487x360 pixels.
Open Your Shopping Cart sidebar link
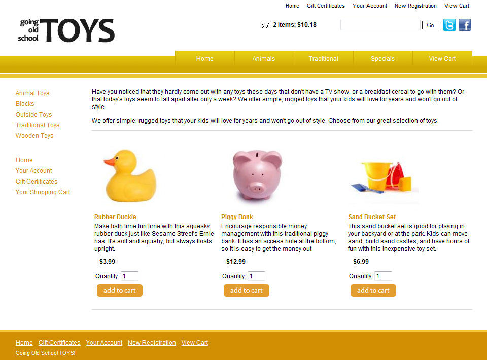(43, 192)
